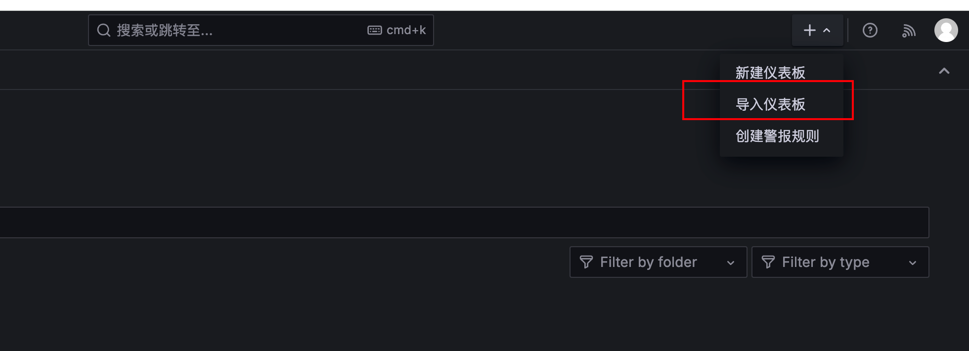Click the Filter by folder text
This screenshot has width=969, height=351.
(648, 262)
